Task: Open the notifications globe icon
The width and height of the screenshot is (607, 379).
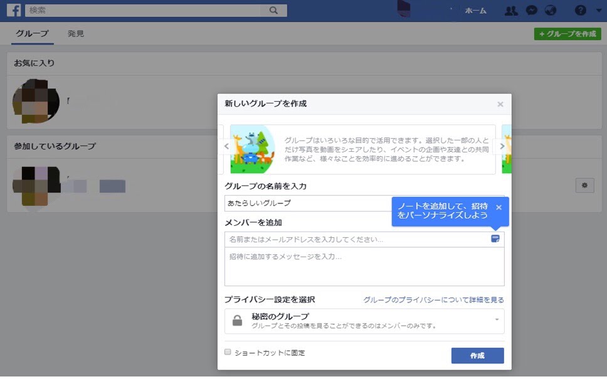Action: [x=551, y=11]
